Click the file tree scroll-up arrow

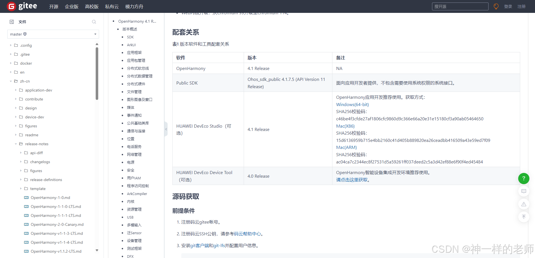point(97,44)
